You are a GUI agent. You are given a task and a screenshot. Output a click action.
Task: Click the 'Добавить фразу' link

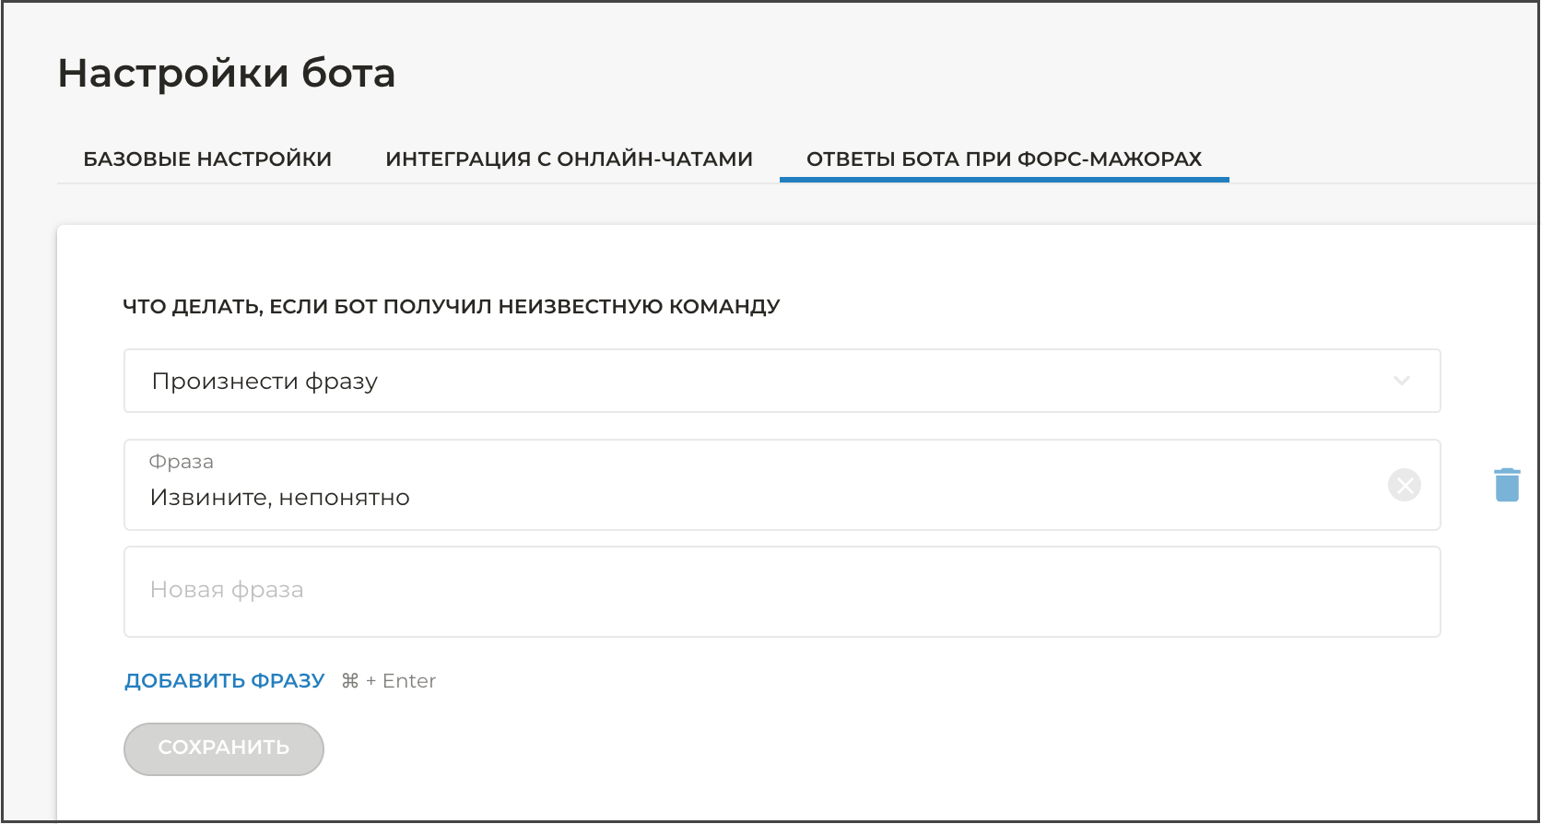pos(225,681)
